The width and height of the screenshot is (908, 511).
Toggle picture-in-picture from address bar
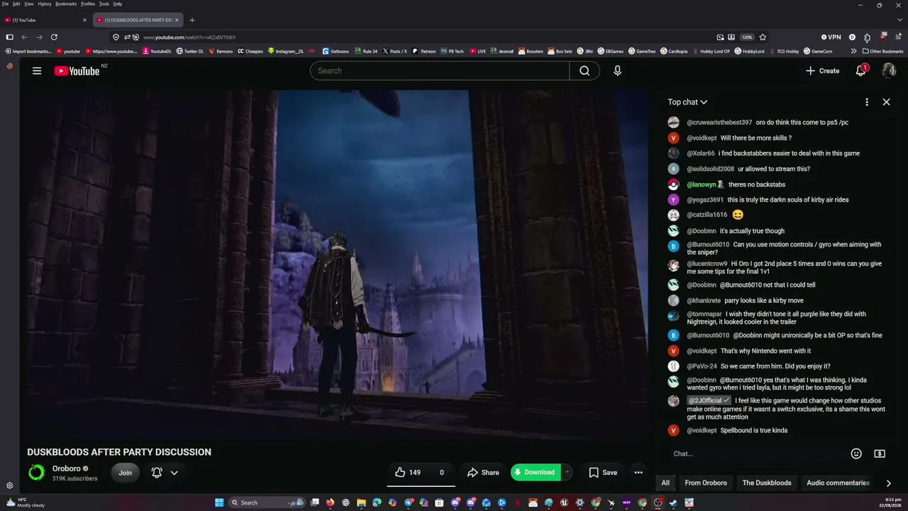pos(720,37)
